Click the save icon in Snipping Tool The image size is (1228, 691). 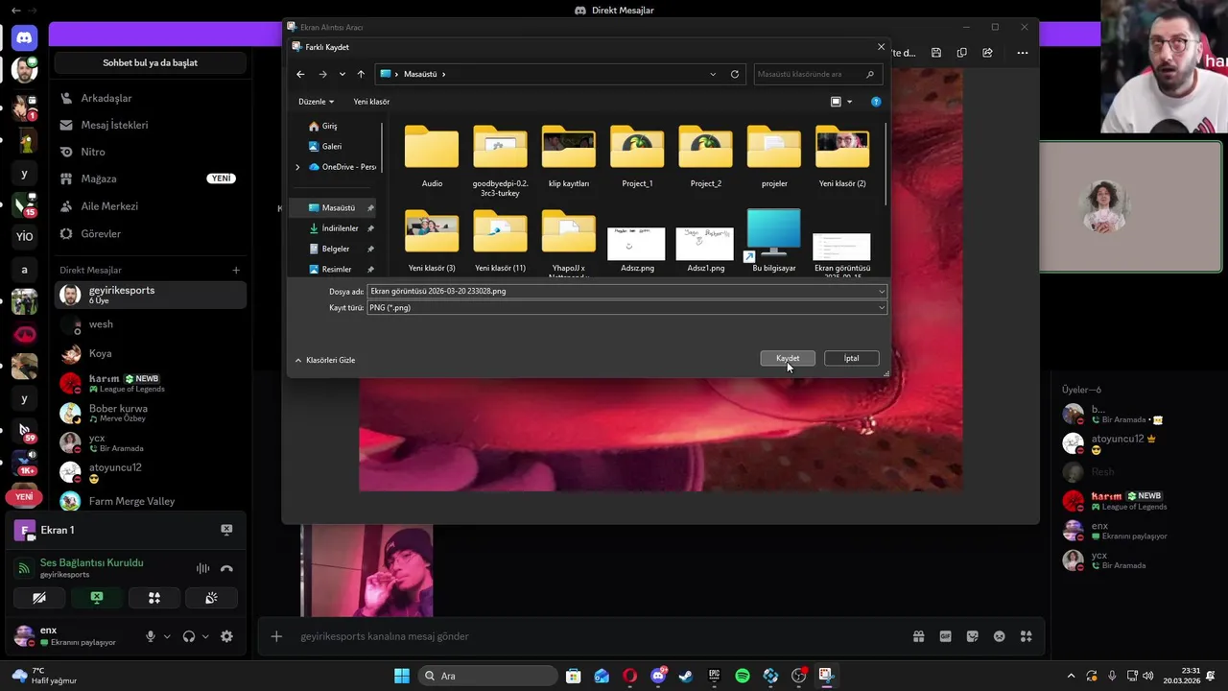tap(936, 53)
